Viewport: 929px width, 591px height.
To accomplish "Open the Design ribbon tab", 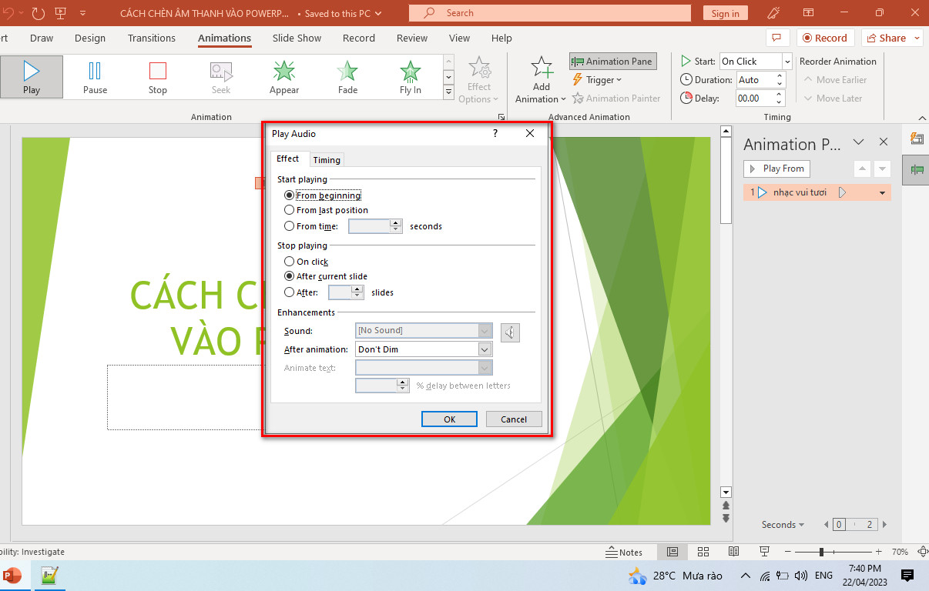I will point(90,38).
